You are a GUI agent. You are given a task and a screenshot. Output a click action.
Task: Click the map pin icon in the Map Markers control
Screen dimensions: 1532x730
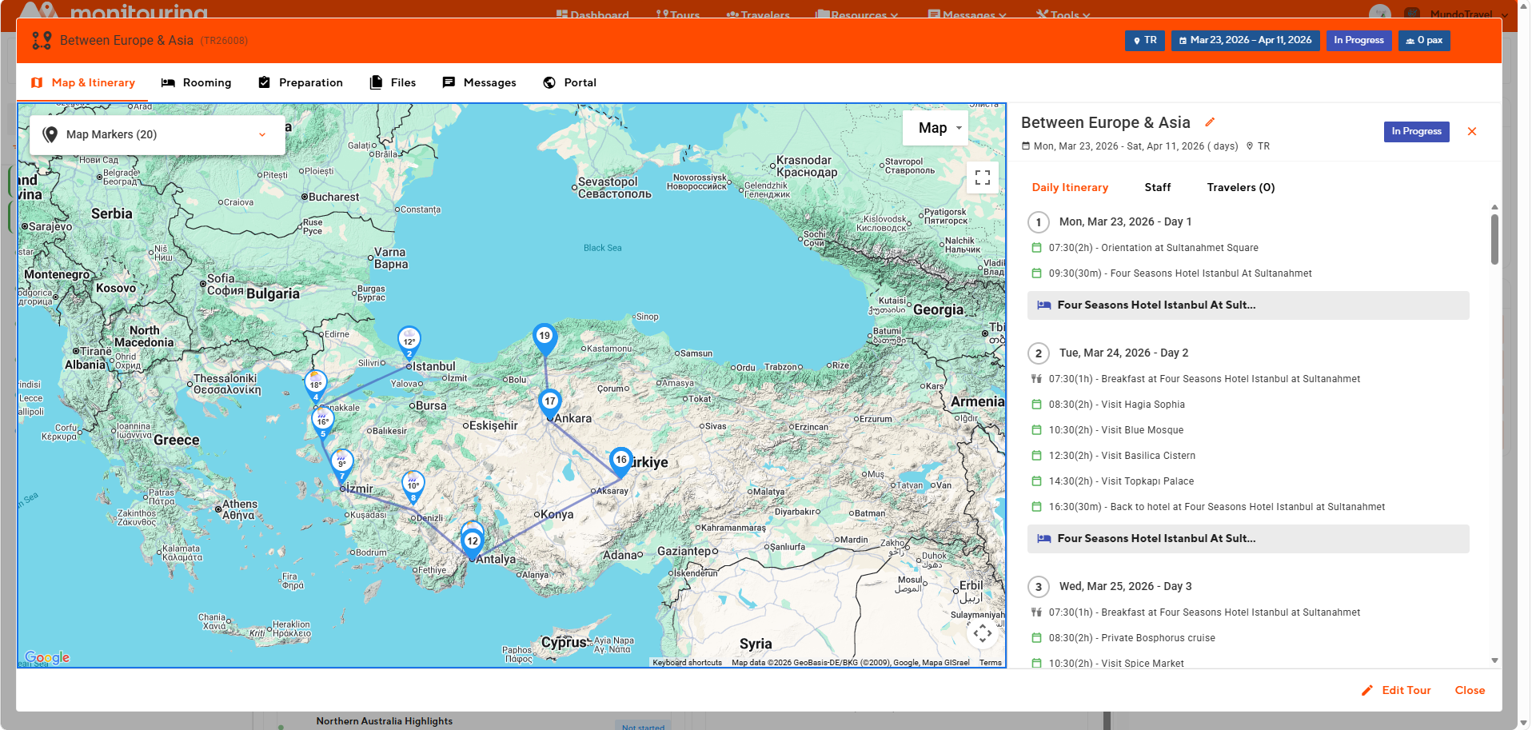tap(50, 134)
